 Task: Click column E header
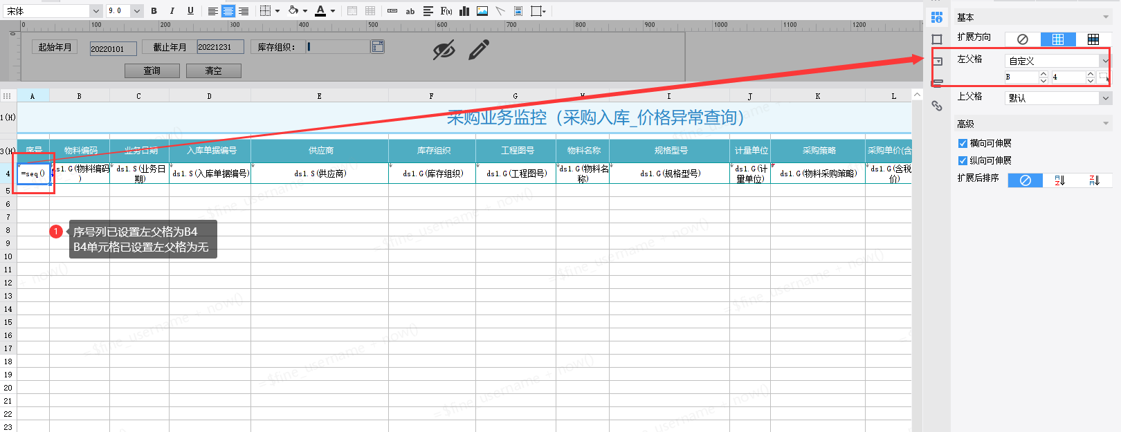click(x=320, y=96)
